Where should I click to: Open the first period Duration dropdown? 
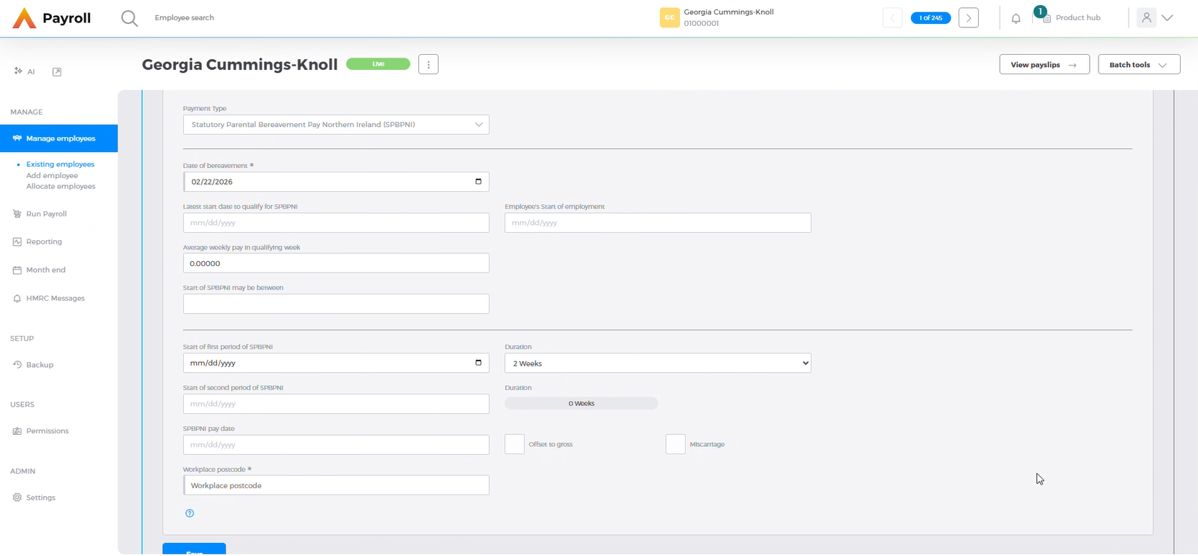pos(658,363)
